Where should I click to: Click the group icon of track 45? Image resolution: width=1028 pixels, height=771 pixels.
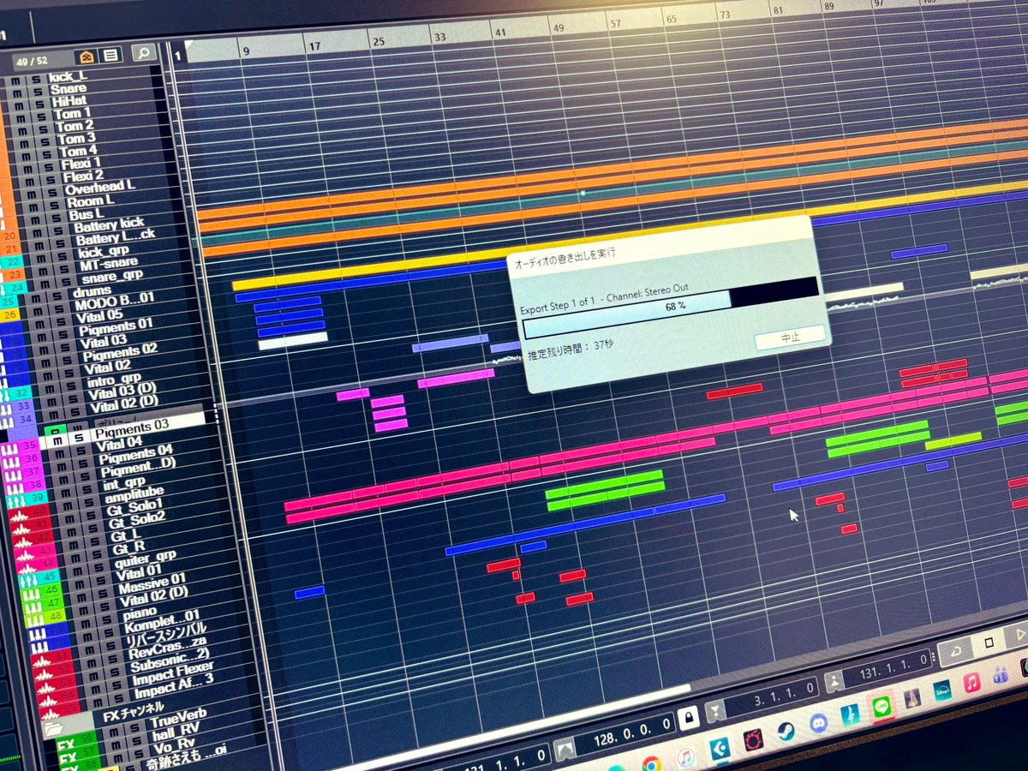27,580
